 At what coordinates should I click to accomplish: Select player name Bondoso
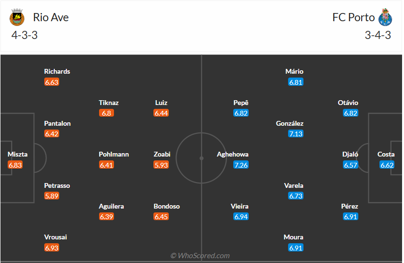[167, 206]
